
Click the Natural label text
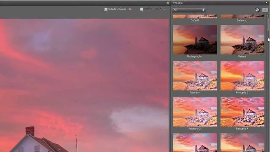point(242,56)
